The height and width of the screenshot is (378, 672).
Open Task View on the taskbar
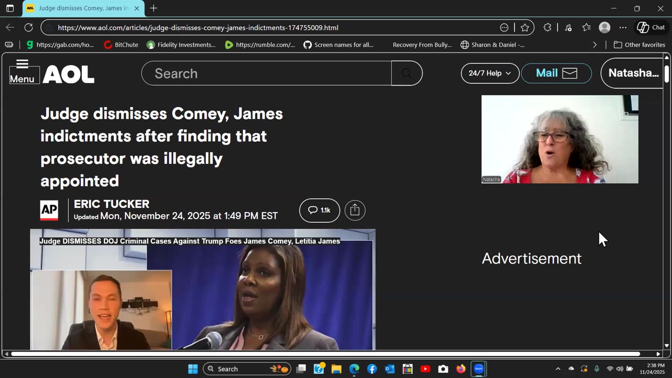301,369
